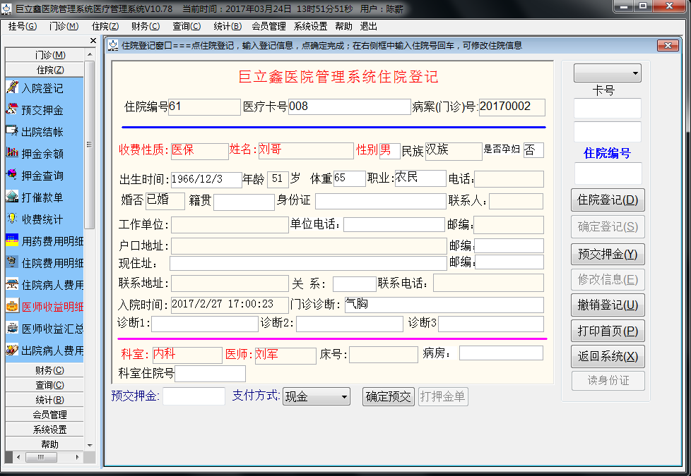Expand the 门诊(M) sidebar section
This screenshot has height=476, width=691.
49,55
